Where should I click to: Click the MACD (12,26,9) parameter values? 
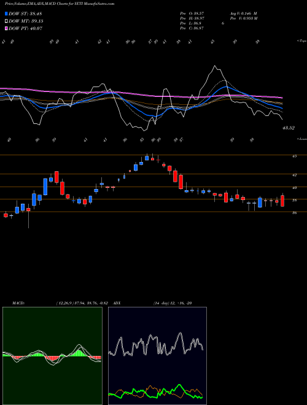pyautogui.click(x=84, y=303)
